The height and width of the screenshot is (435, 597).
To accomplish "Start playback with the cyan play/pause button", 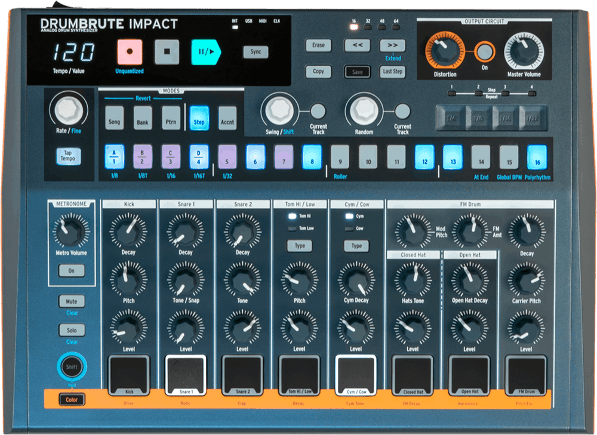I will coord(205,52).
